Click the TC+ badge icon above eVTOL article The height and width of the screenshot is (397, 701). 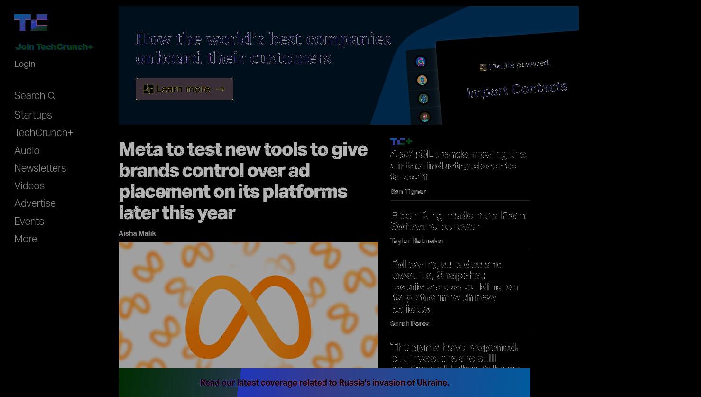tap(401, 141)
